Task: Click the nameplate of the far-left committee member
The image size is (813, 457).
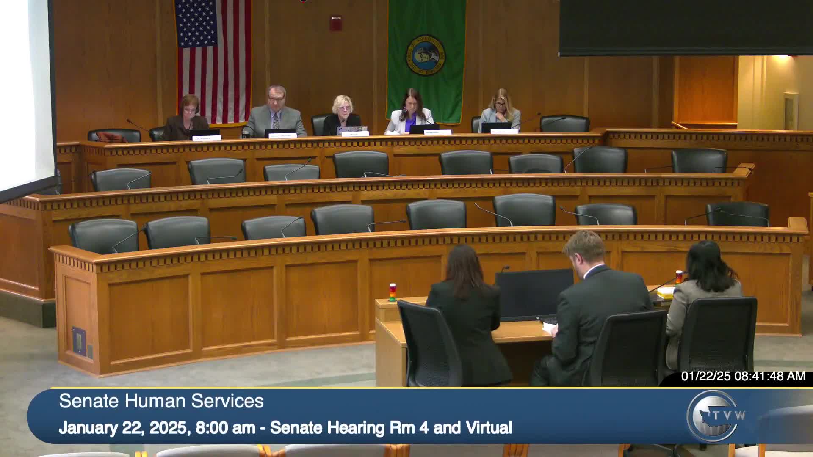Action: click(206, 138)
